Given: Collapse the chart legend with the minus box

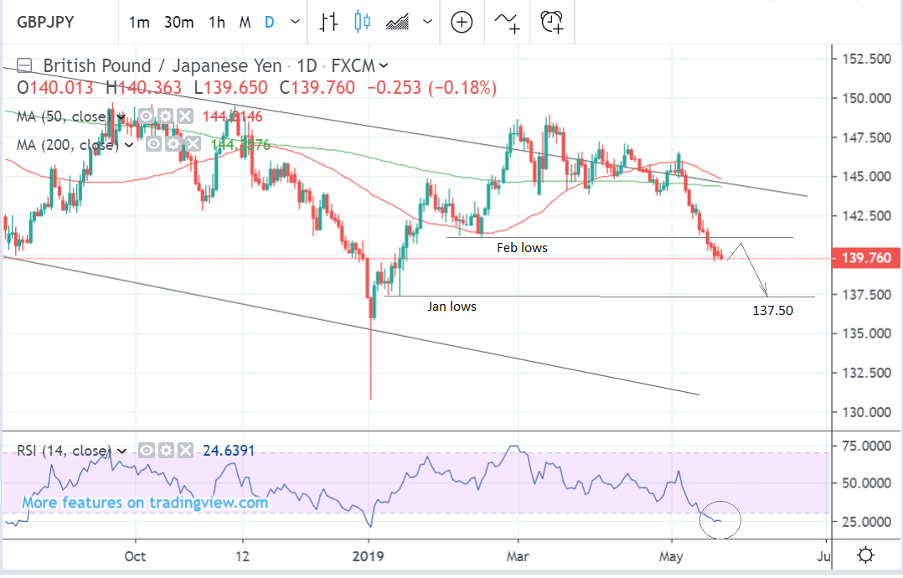Looking at the screenshot, I should pyautogui.click(x=24, y=65).
